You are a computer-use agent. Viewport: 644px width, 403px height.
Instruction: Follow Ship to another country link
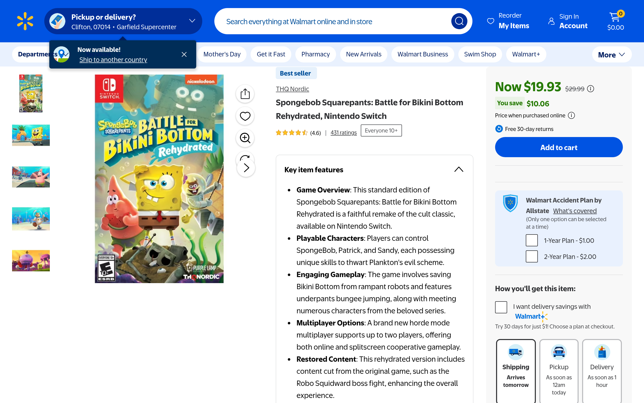coord(113,60)
